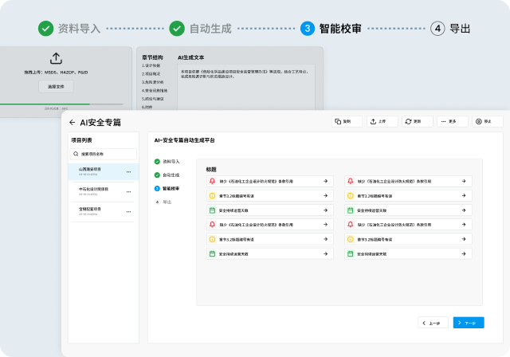This screenshot has width=510, height=357.
Task: Open the ellipsis menu for 山西潞安项目
Action: [128, 171]
